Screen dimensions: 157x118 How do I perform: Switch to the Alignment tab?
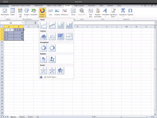[38, 6]
